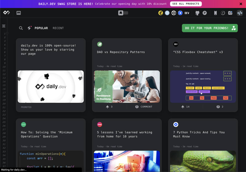Click the TNW red source icon
Screen dimensions: 246x172
(x=100, y=124)
